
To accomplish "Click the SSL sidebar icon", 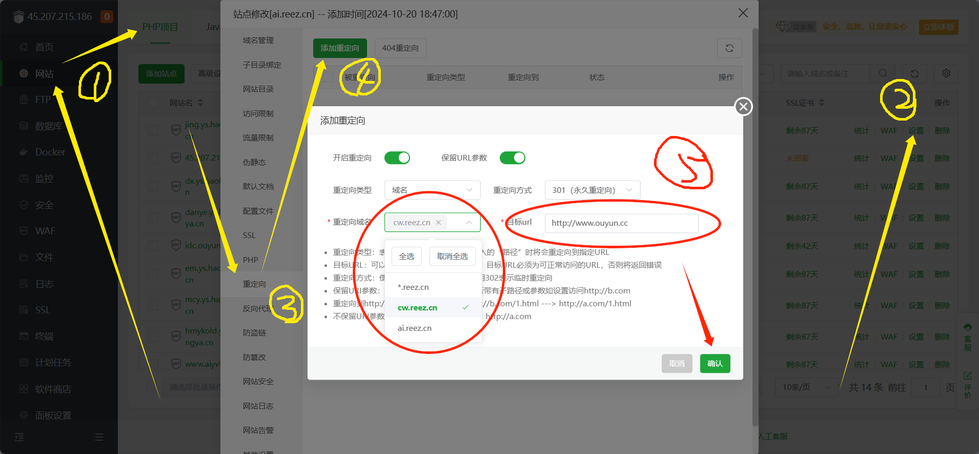I will click(x=24, y=310).
